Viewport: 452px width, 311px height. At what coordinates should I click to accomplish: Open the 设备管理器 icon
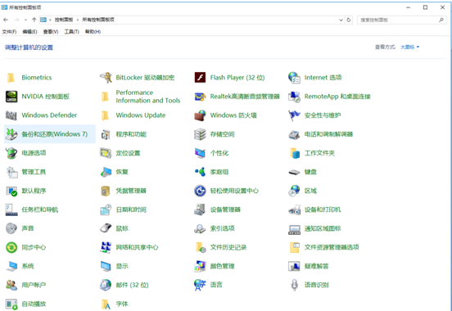(200, 210)
